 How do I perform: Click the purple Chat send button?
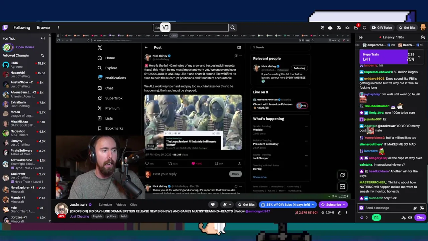(420, 218)
